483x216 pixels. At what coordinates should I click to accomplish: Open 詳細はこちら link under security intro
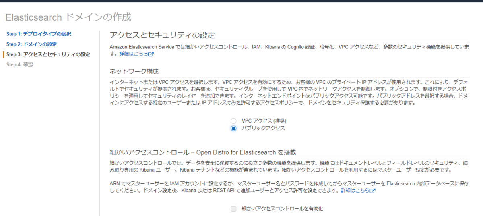click(x=134, y=54)
